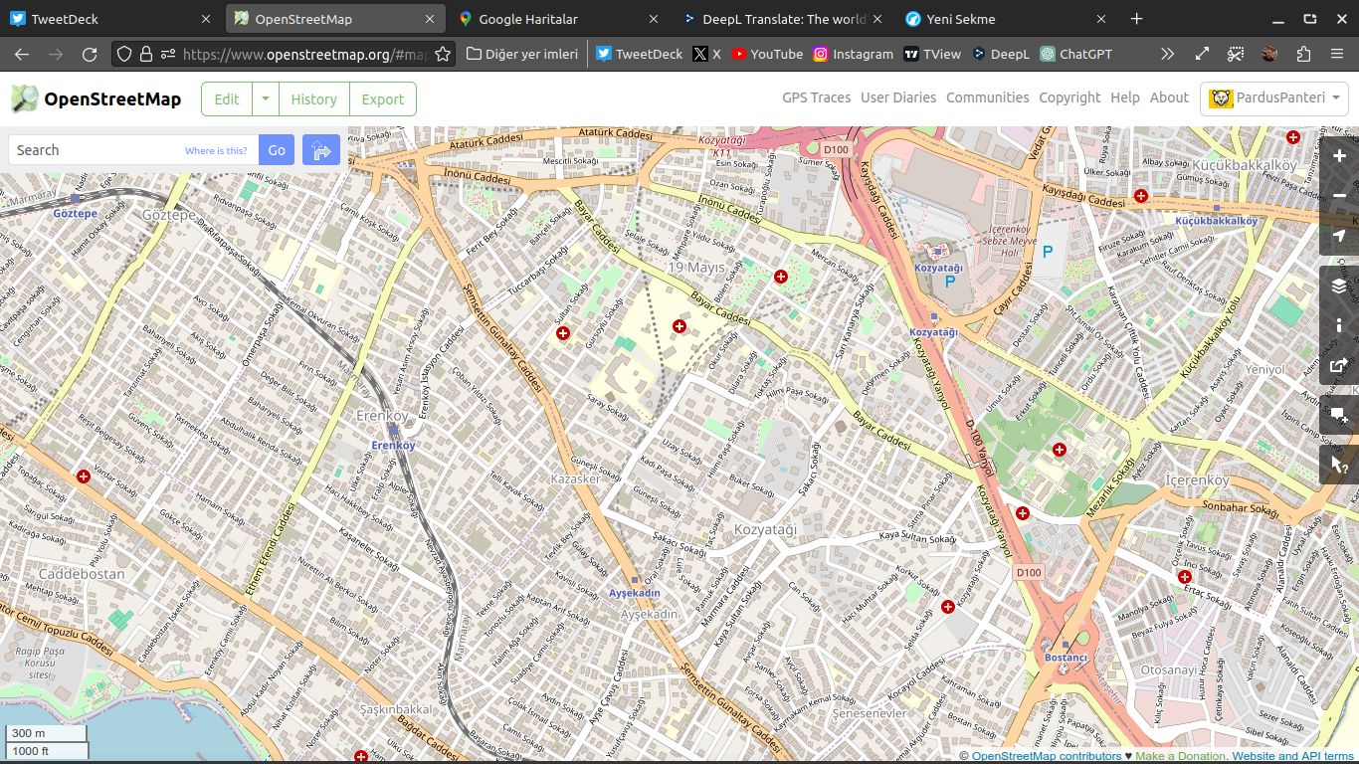Open the Diğer yer imleri bookmarks folder
1359x764 pixels.
tap(521, 54)
